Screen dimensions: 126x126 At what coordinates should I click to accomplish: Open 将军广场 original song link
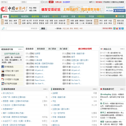15,97
